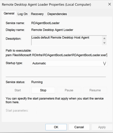Image resolution: width=113 pixels, height=133 pixels.
Task: Click the Service name: label
Action: (x=15, y=23)
